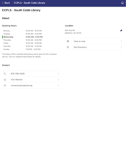Click the Opening Hours heading
This screenshot has height=165, width=126.
(x=9, y=26)
